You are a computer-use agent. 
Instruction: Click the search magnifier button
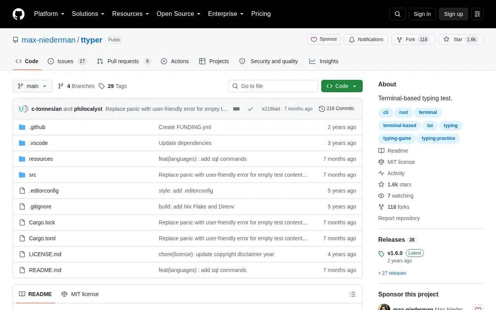[x=398, y=14]
